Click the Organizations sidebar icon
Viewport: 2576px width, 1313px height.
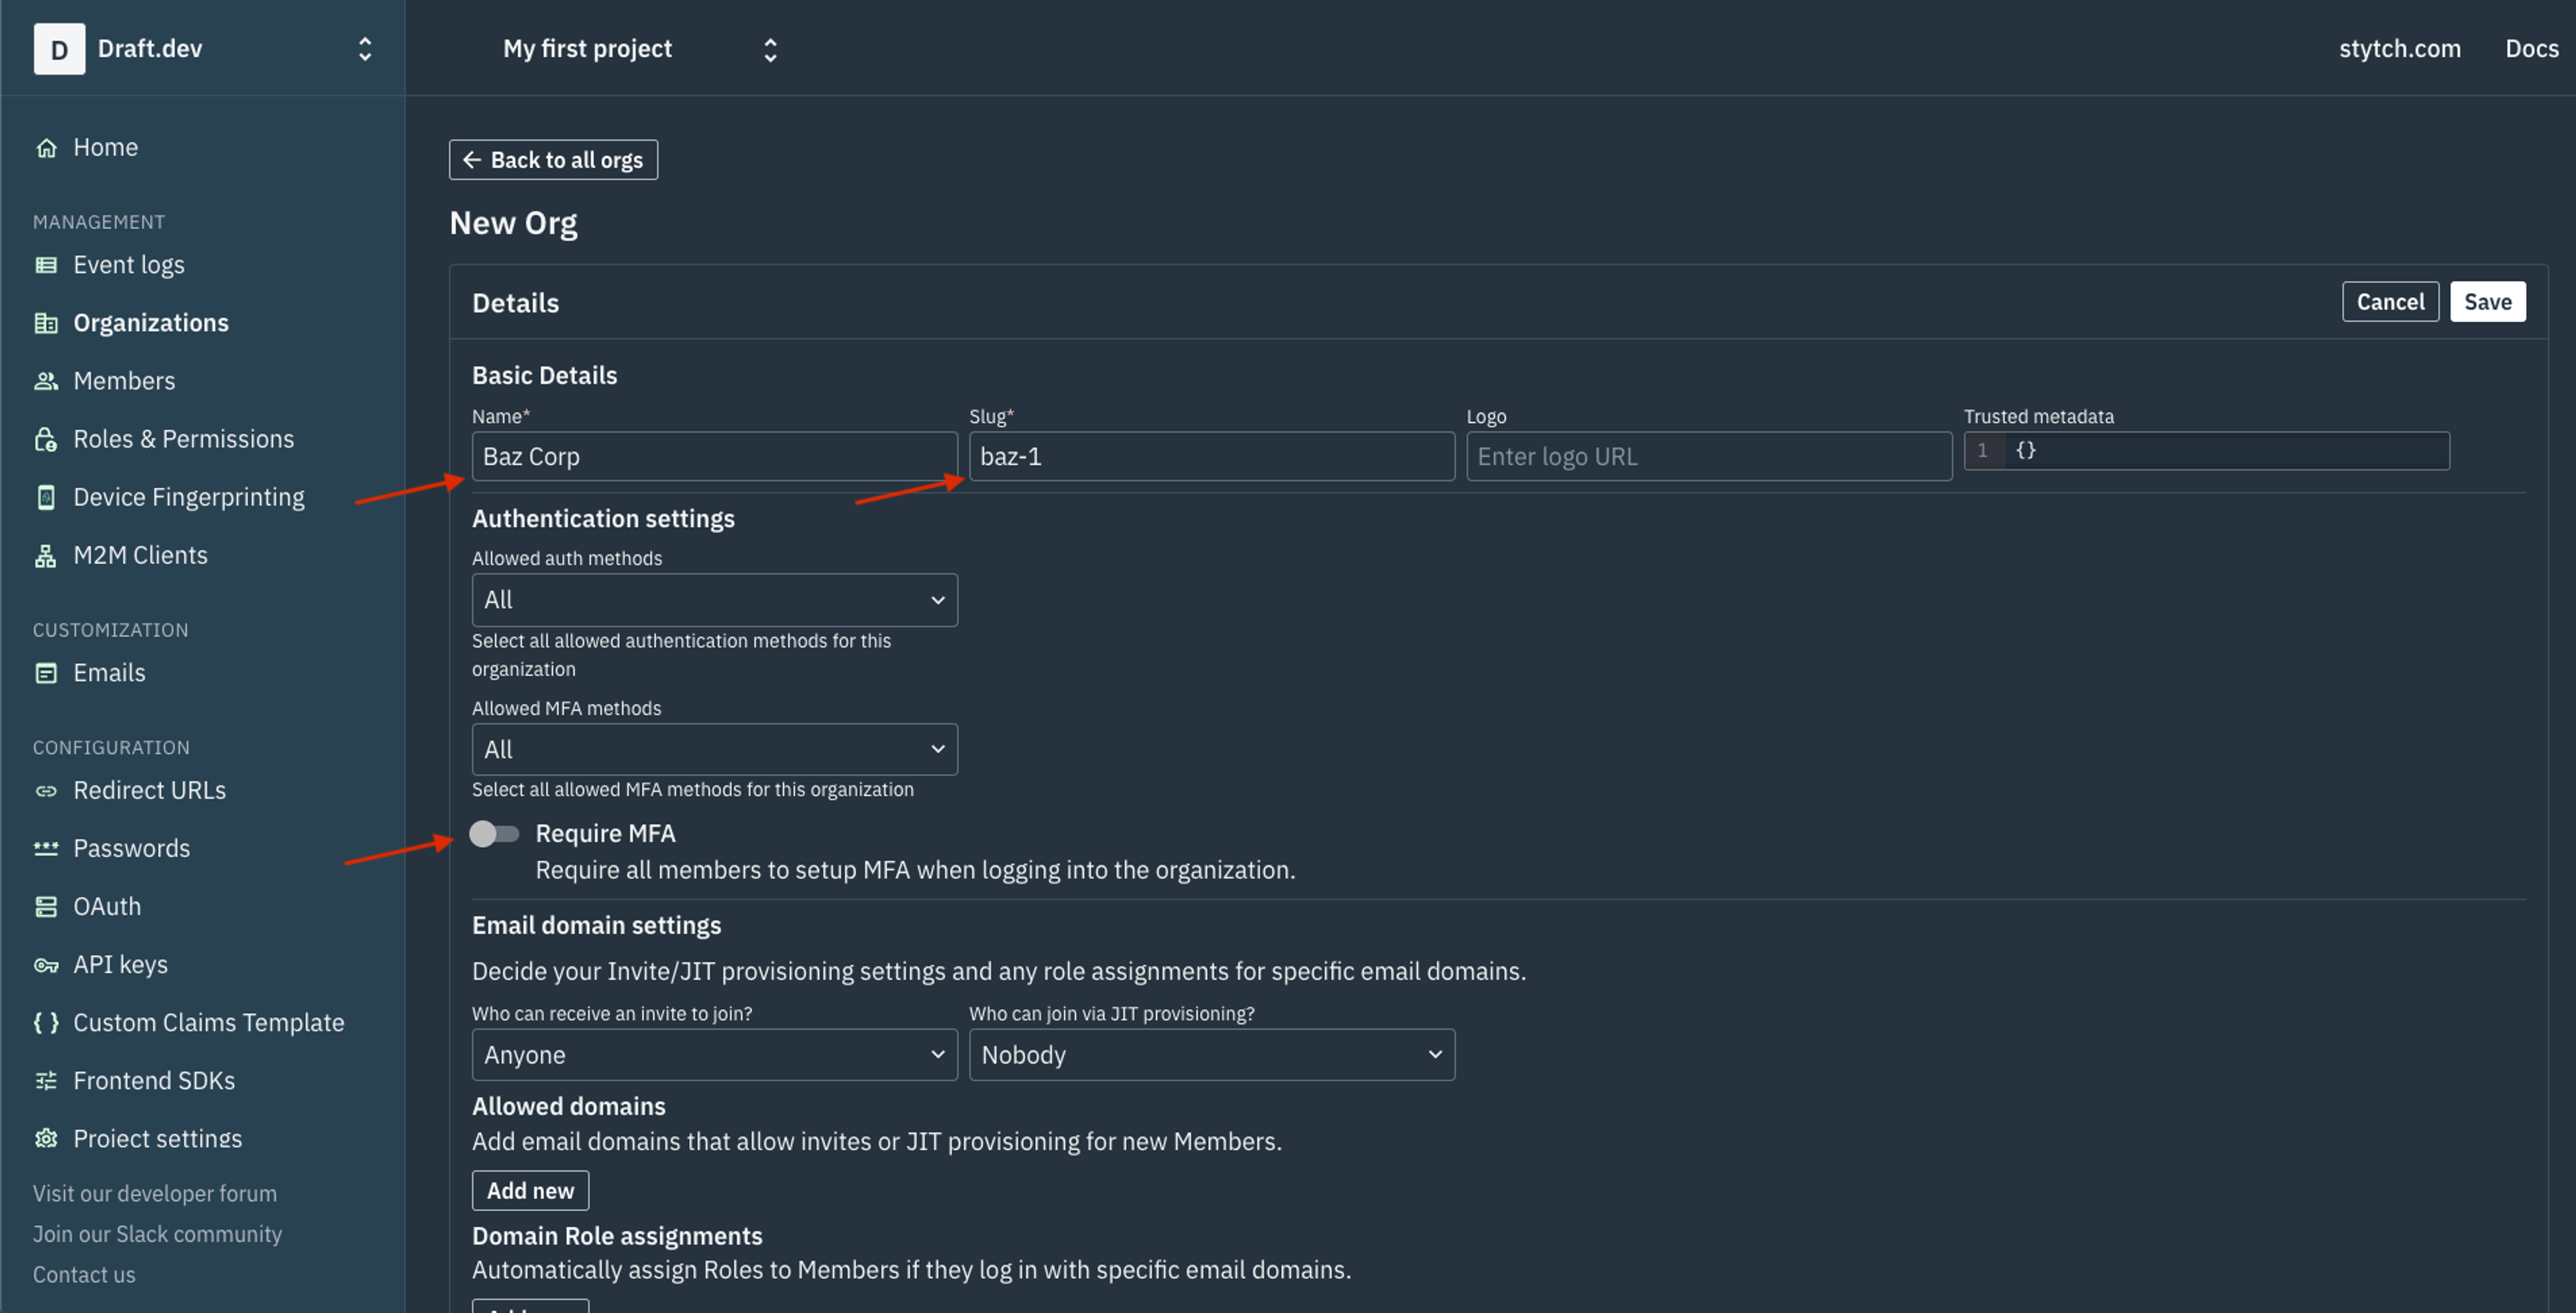pos(45,322)
